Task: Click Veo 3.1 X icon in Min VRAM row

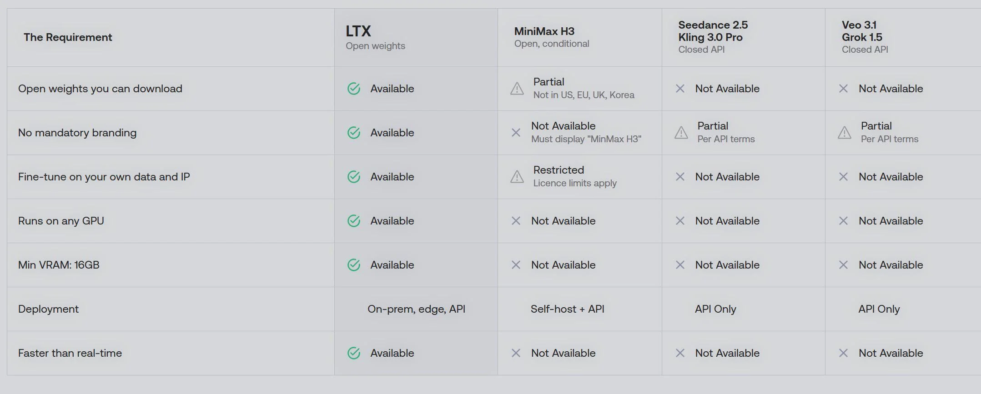Action: pyautogui.click(x=843, y=265)
